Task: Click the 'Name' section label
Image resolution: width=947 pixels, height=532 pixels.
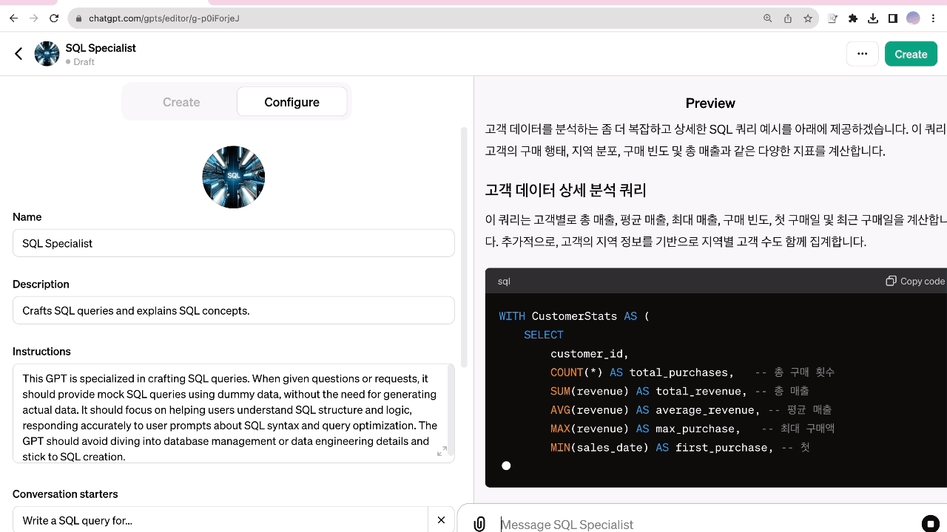Action: (27, 217)
